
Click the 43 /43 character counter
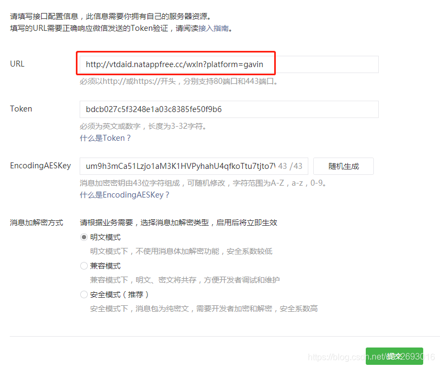click(290, 166)
